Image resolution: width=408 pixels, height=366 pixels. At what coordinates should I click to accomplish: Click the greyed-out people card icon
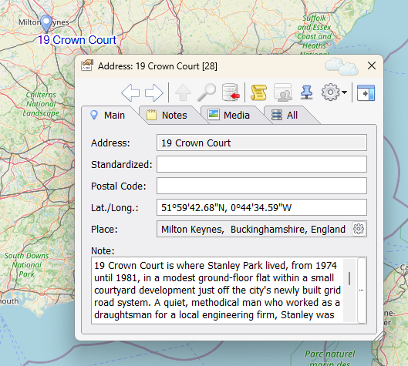coord(282,92)
